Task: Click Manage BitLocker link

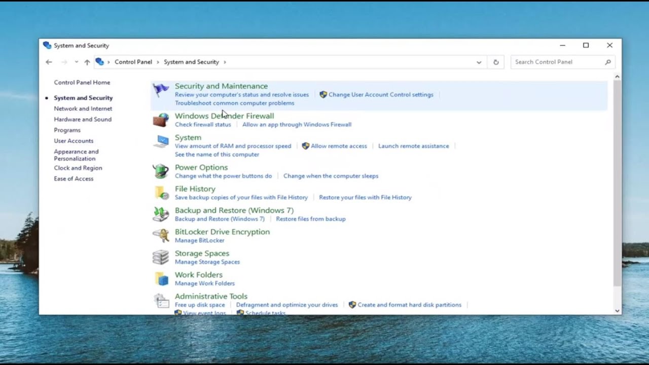Action: (x=199, y=240)
